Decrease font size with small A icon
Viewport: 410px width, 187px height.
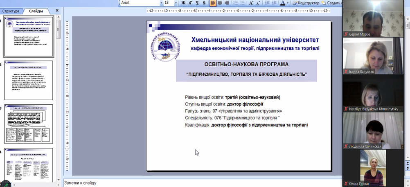258,3
